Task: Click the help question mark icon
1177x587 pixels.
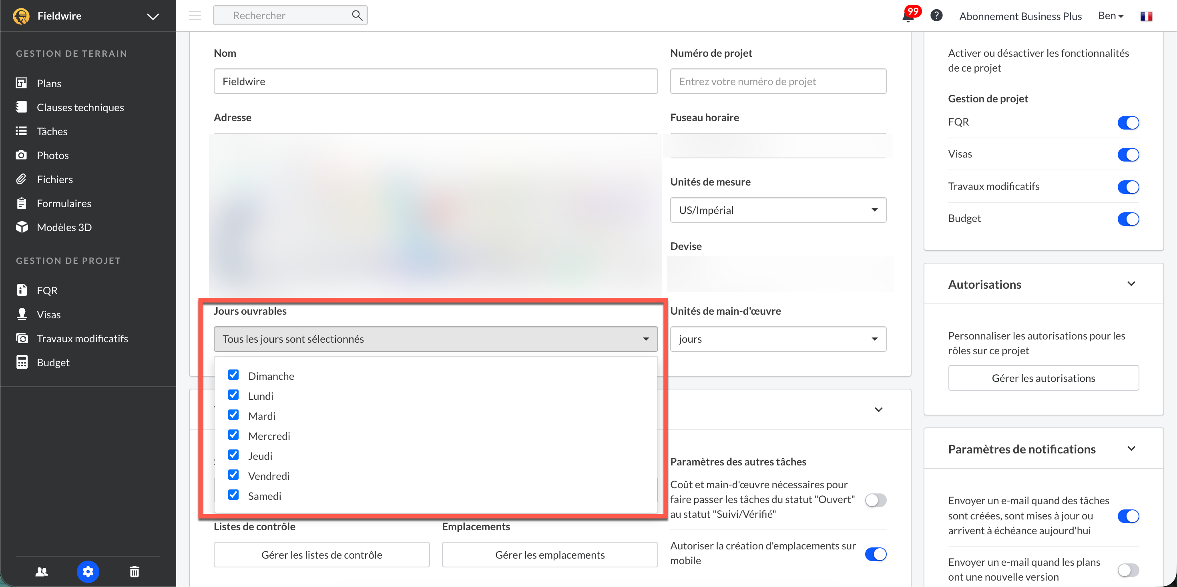Action: (936, 16)
